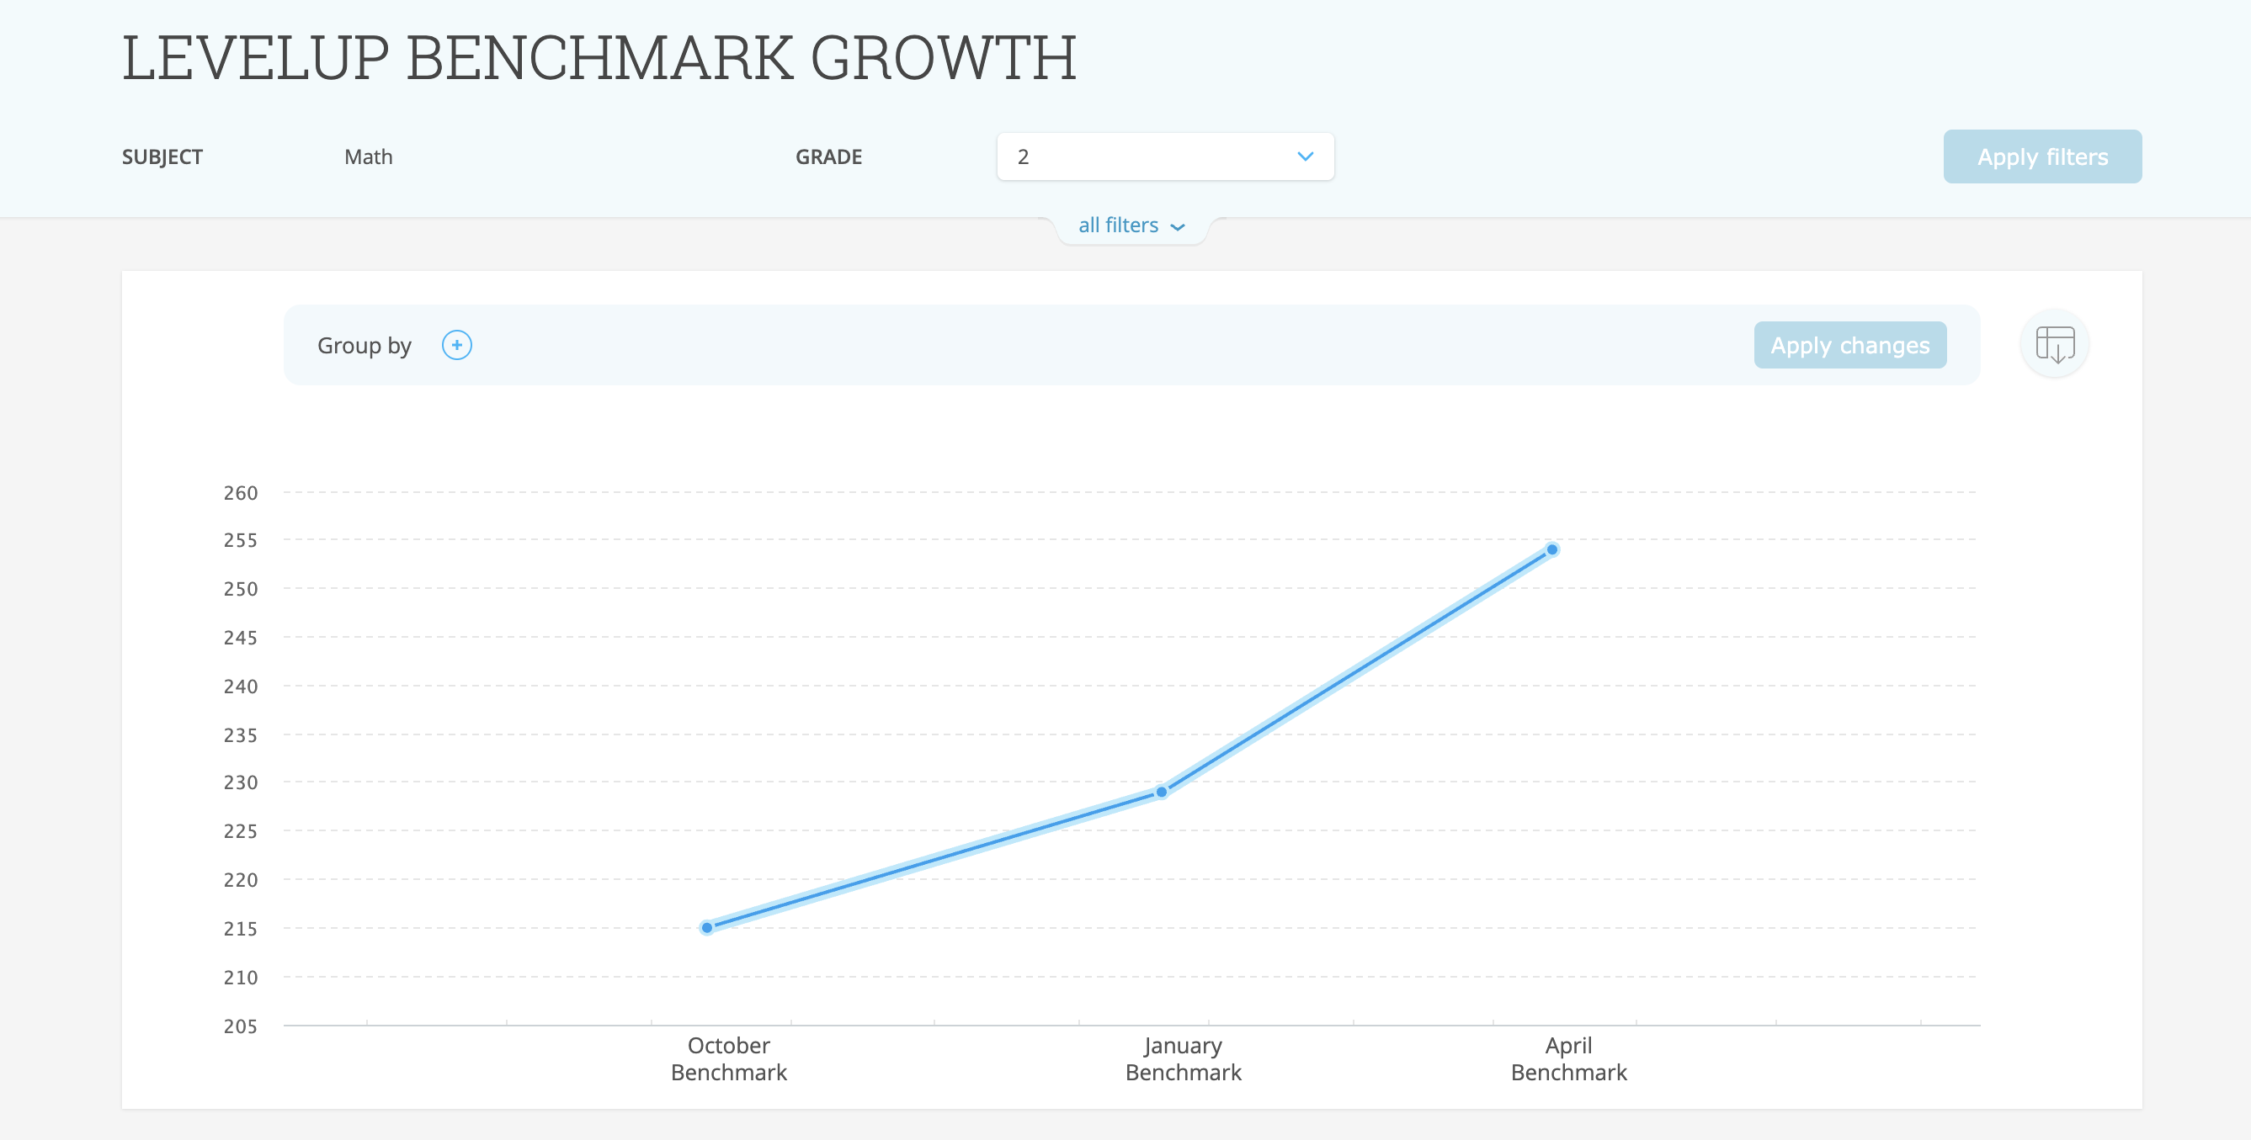Click the October Benchmark axis label
The width and height of the screenshot is (2251, 1140).
[729, 1058]
